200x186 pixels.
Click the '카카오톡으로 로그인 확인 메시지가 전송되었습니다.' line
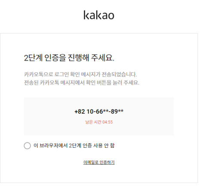pyautogui.click(x=80, y=74)
